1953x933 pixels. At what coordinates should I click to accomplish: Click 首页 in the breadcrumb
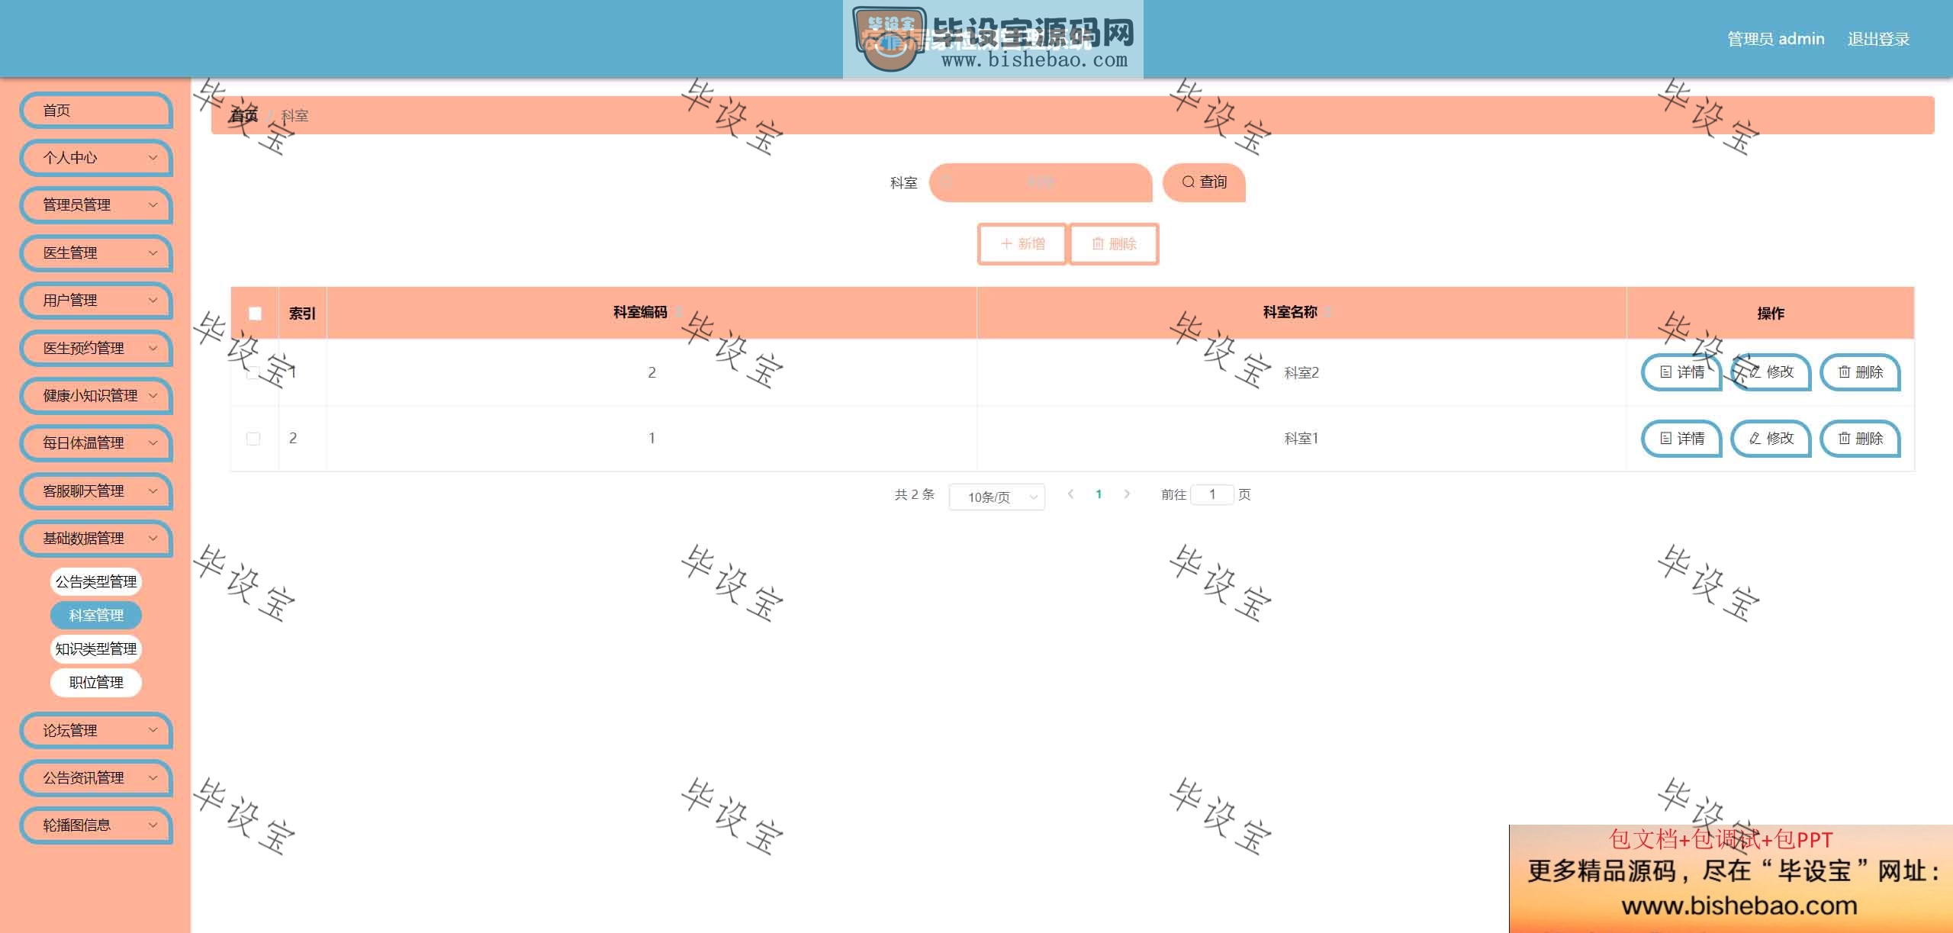(244, 115)
